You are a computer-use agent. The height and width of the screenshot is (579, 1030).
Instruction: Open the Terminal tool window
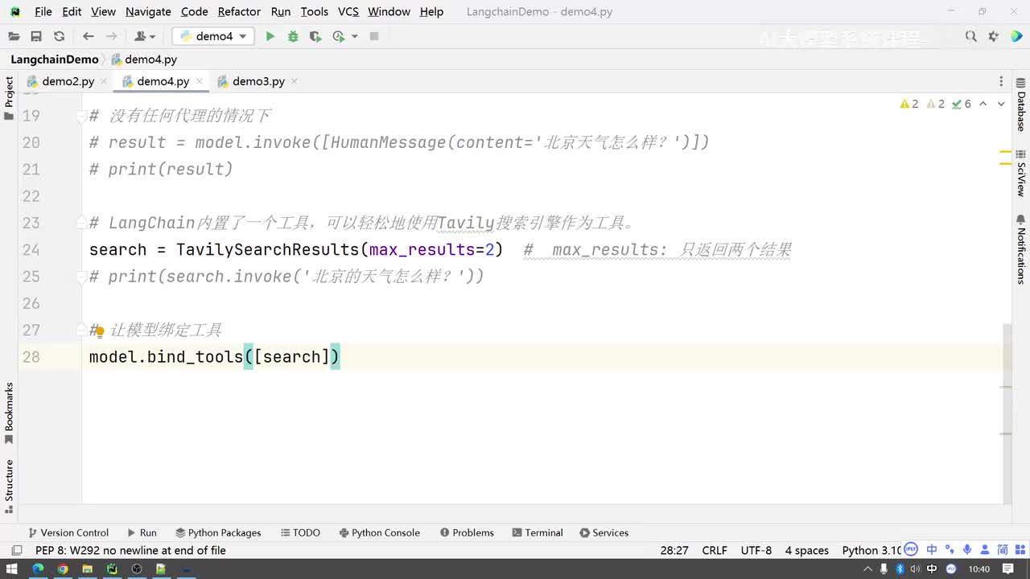coord(537,532)
